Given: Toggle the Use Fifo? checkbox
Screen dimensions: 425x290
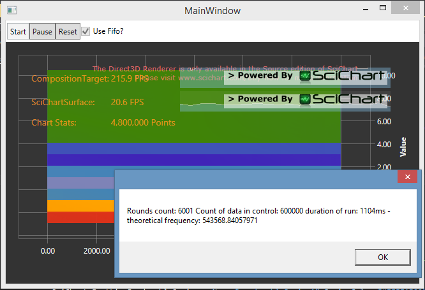Looking at the screenshot, I should pyautogui.click(x=86, y=31).
